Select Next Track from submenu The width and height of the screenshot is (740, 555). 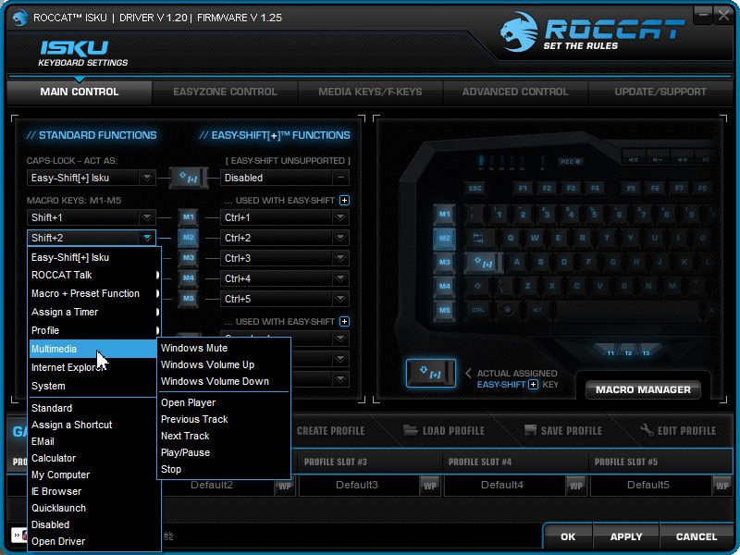pos(224,436)
